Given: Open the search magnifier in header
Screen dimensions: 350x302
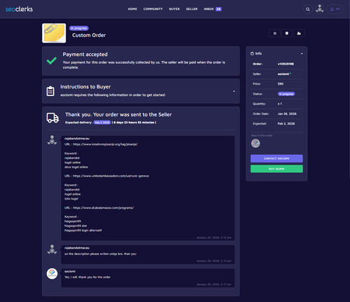Looking at the screenshot, I should point(308,9).
